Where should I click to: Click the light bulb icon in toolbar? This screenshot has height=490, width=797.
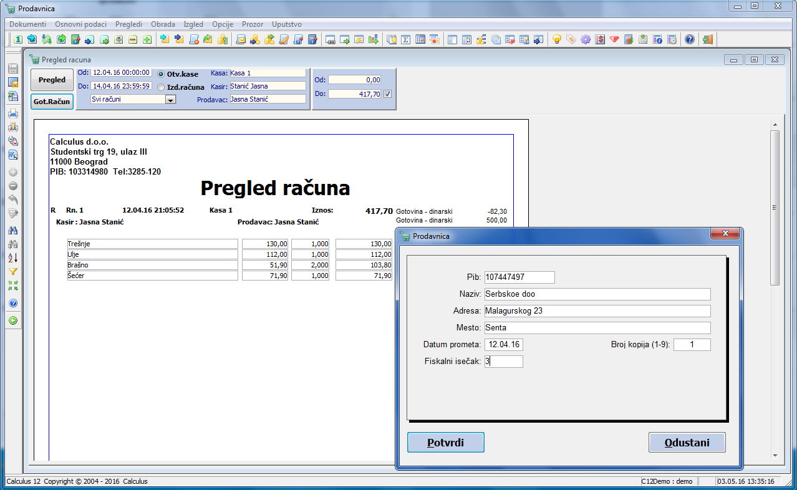556,39
